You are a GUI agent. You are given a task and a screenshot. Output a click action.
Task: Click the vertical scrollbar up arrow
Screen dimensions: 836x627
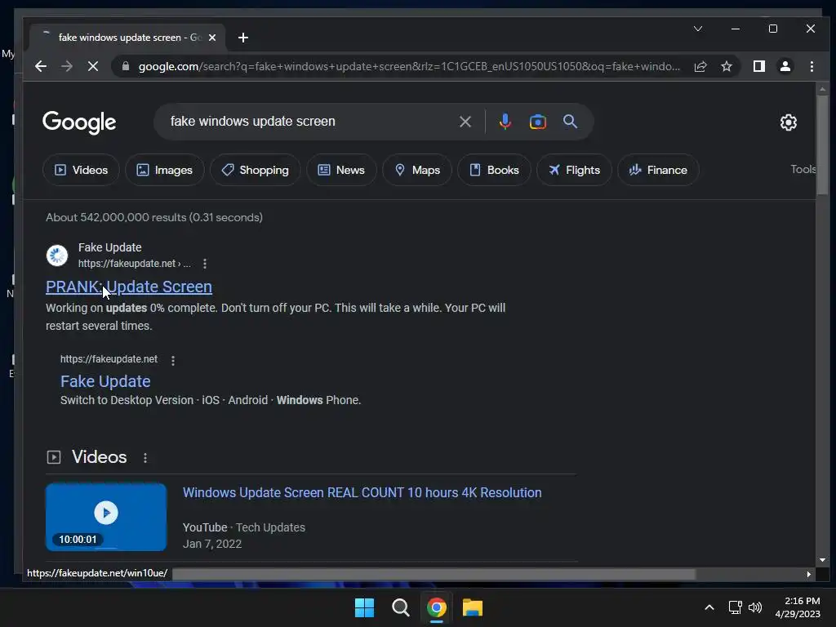click(821, 89)
